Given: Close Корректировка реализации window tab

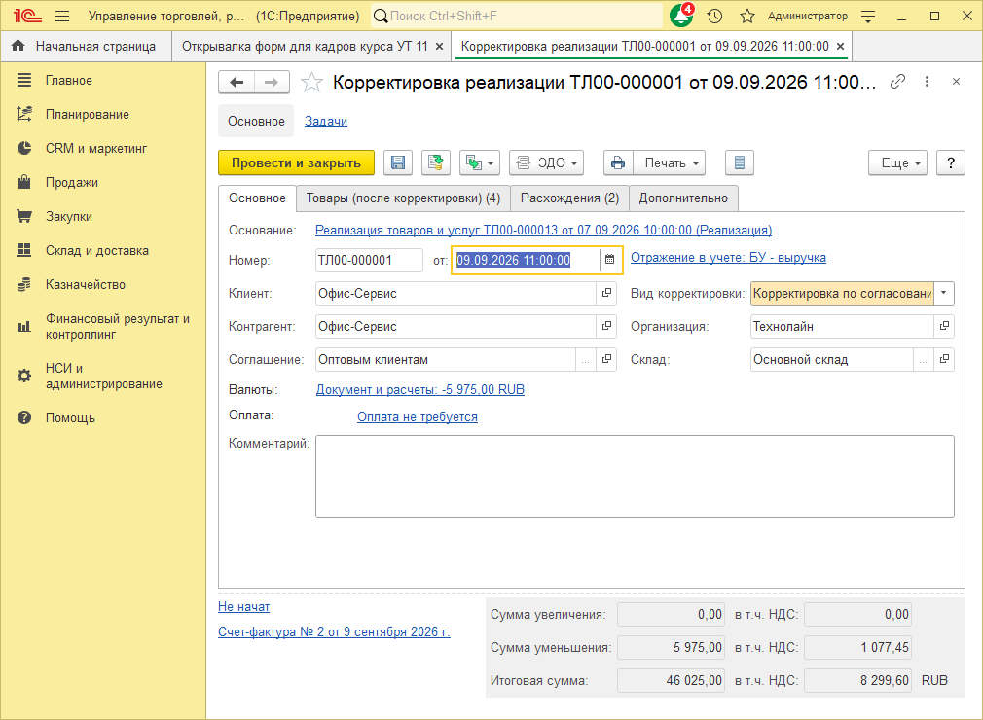Looking at the screenshot, I should [x=841, y=47].
